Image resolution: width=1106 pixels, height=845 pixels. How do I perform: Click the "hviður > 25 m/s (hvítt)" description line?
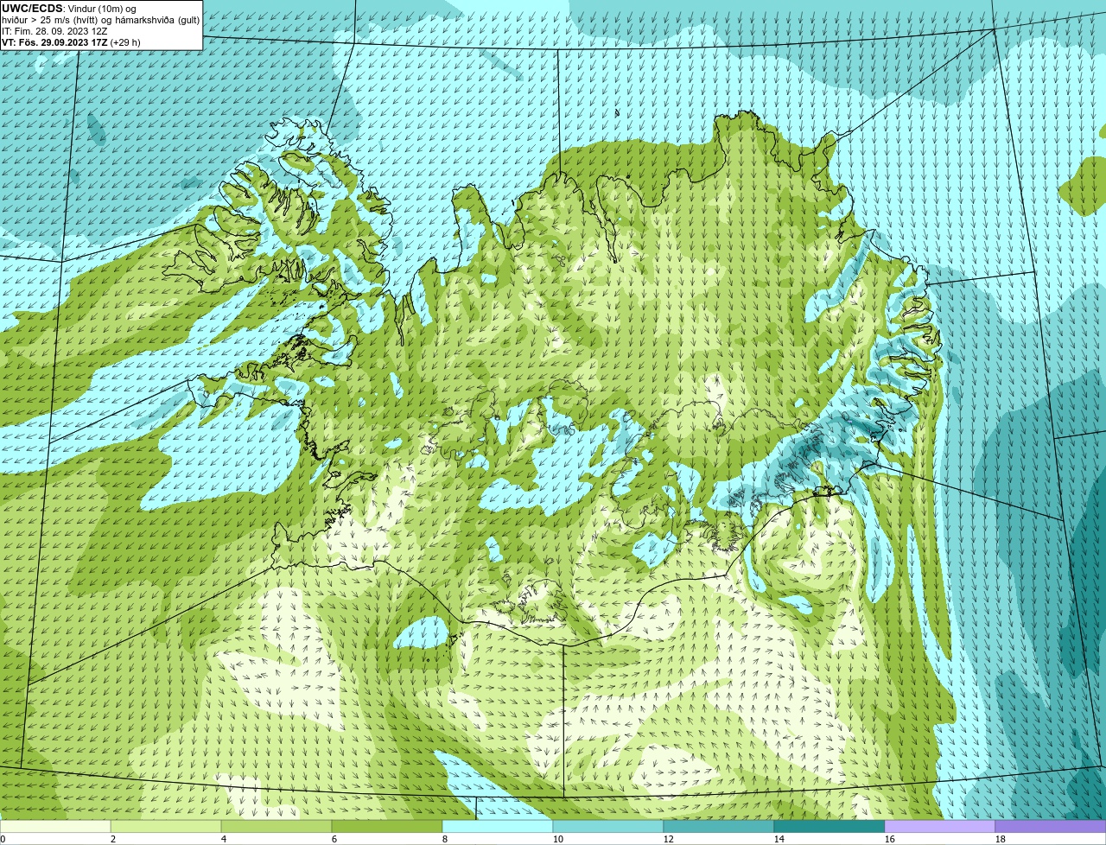click(101, 20)
